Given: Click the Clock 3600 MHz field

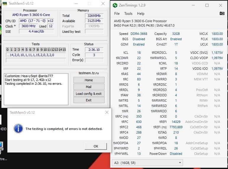Looking at the screenshot, I should click(28, 26).
